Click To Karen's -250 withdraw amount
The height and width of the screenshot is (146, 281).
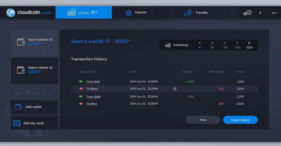tap(221, 89)
